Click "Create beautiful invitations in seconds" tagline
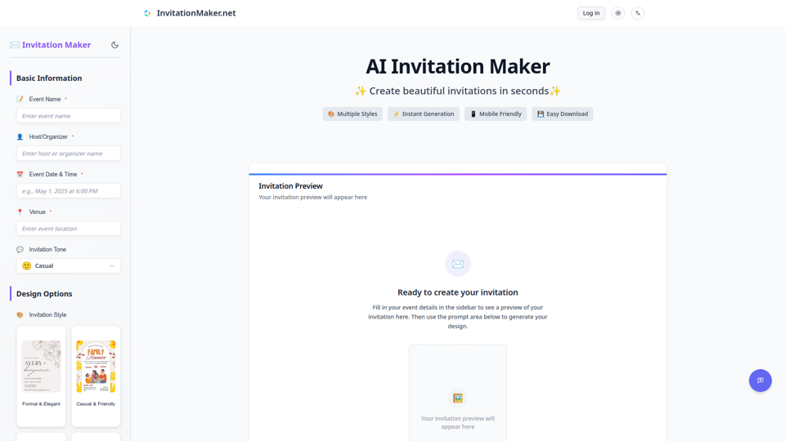The width and height of the screenshot is (785, 441). [x=459, y=91]
